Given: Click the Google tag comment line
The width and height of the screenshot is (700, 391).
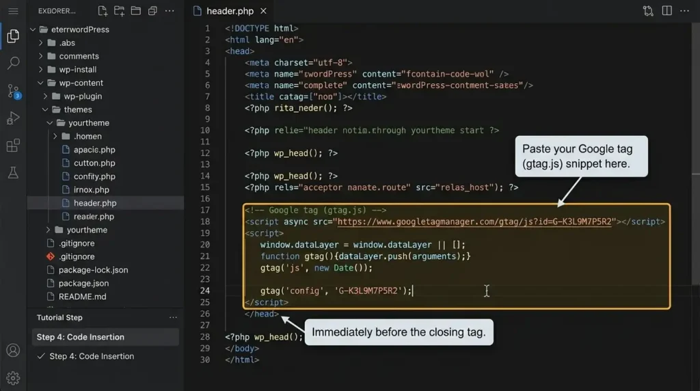Looking at the screenshot, I should [x=315, y=211].
